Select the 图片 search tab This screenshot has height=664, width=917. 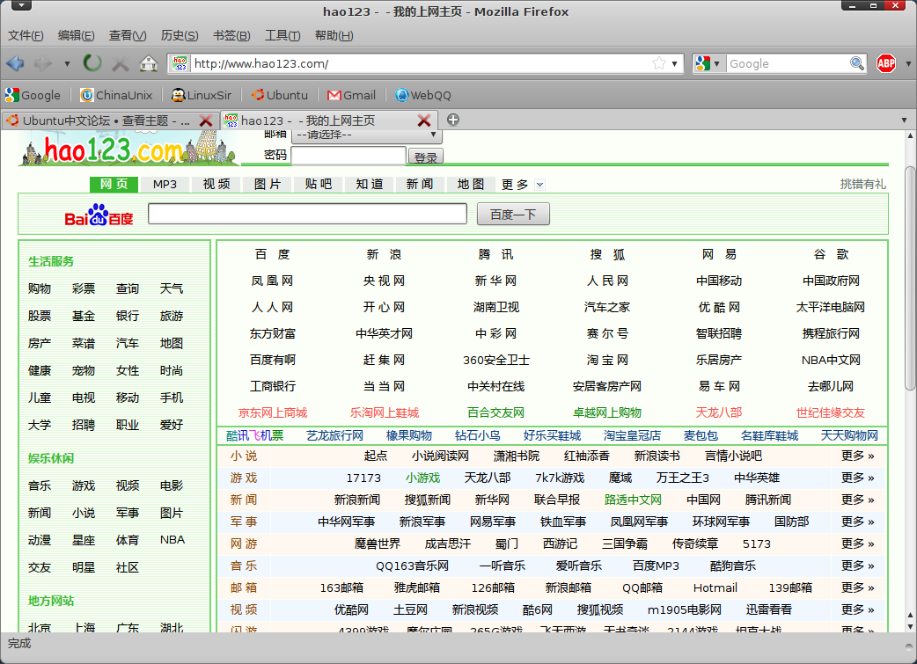click(268, 184)
